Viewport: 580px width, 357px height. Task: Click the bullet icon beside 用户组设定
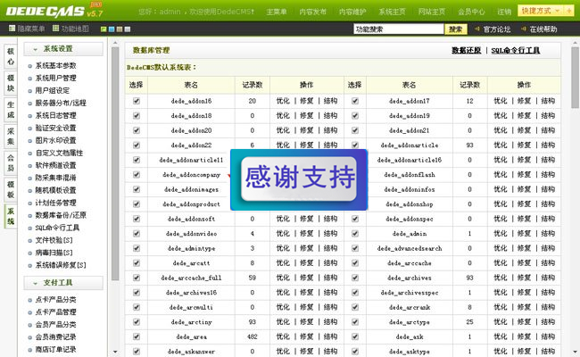click(x=30, y=91)
